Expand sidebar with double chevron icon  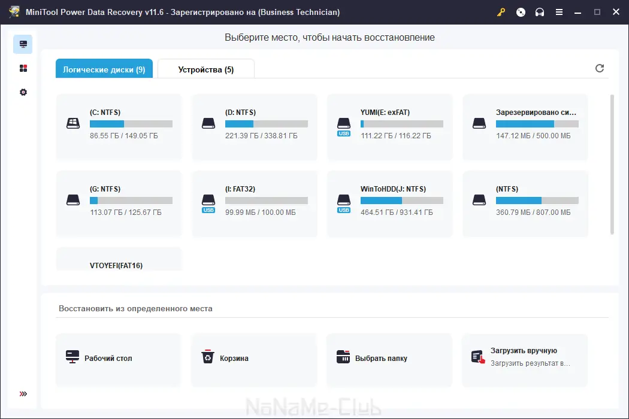[x=23, y=394]
